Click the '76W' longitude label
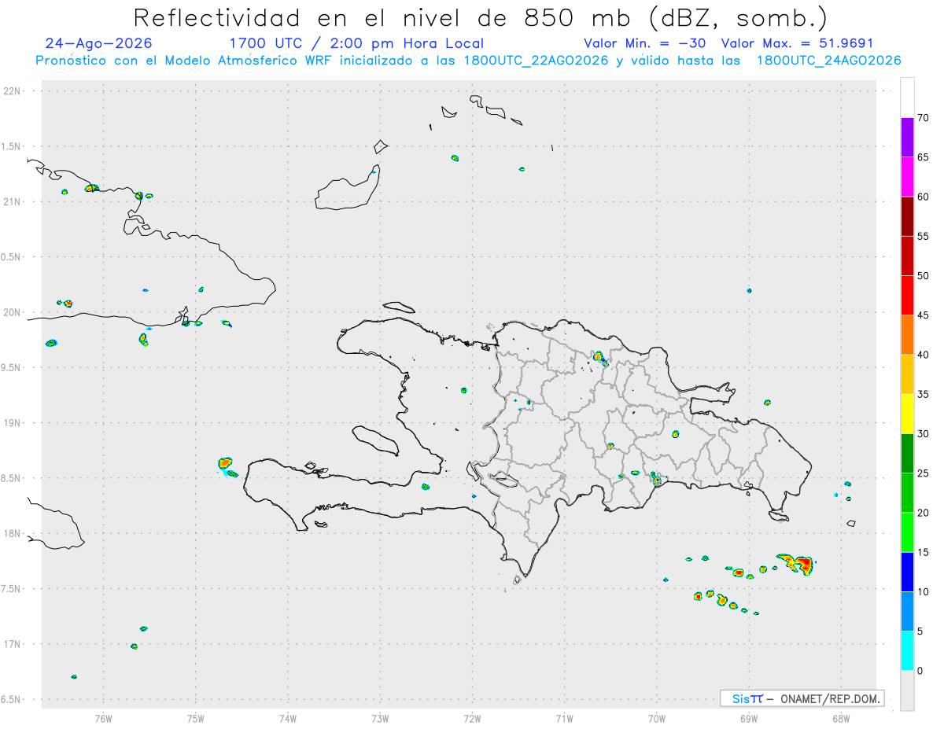This screenshot has width=944, height=729. [x=103, y=717]
